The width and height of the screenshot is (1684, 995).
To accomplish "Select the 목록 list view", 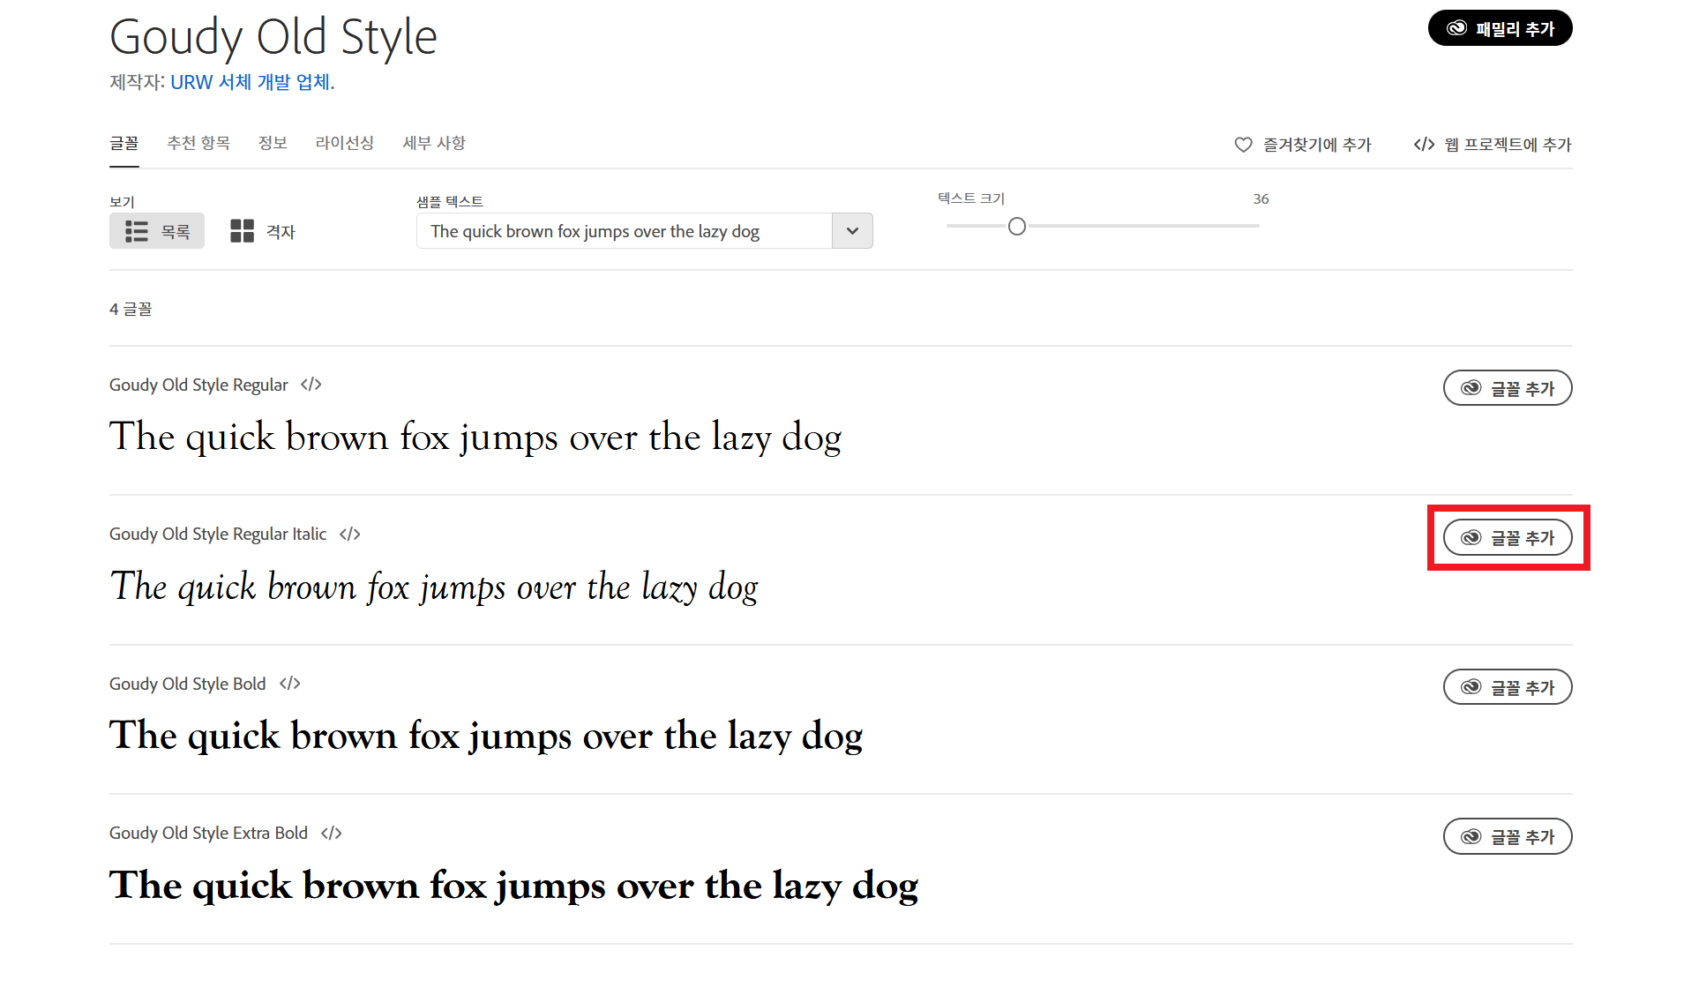I will [x=157, y=231].
